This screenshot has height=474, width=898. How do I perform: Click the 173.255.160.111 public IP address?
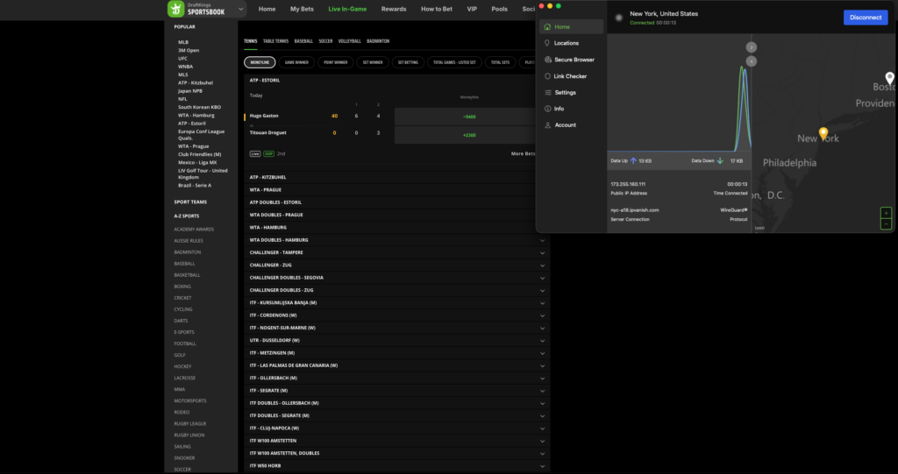coord(628,184)
